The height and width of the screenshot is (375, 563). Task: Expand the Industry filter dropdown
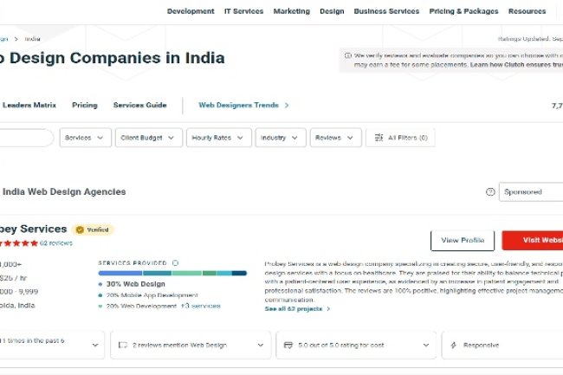coord(280,138)
